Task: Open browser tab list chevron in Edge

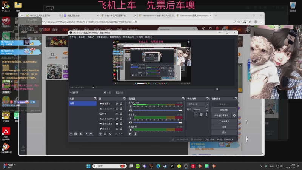Action: pyautogui.click(x=22, y=15)
